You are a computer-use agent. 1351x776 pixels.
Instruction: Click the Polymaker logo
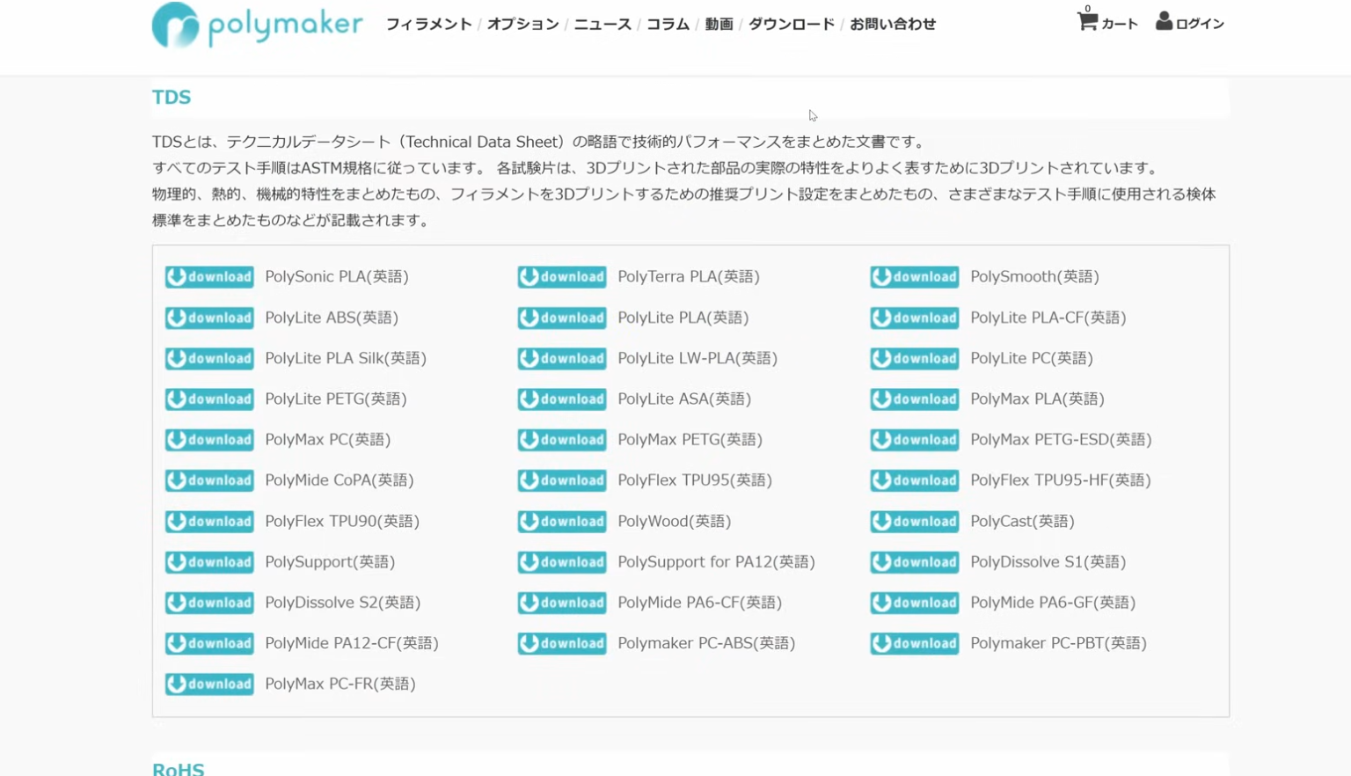click(256, 26)
